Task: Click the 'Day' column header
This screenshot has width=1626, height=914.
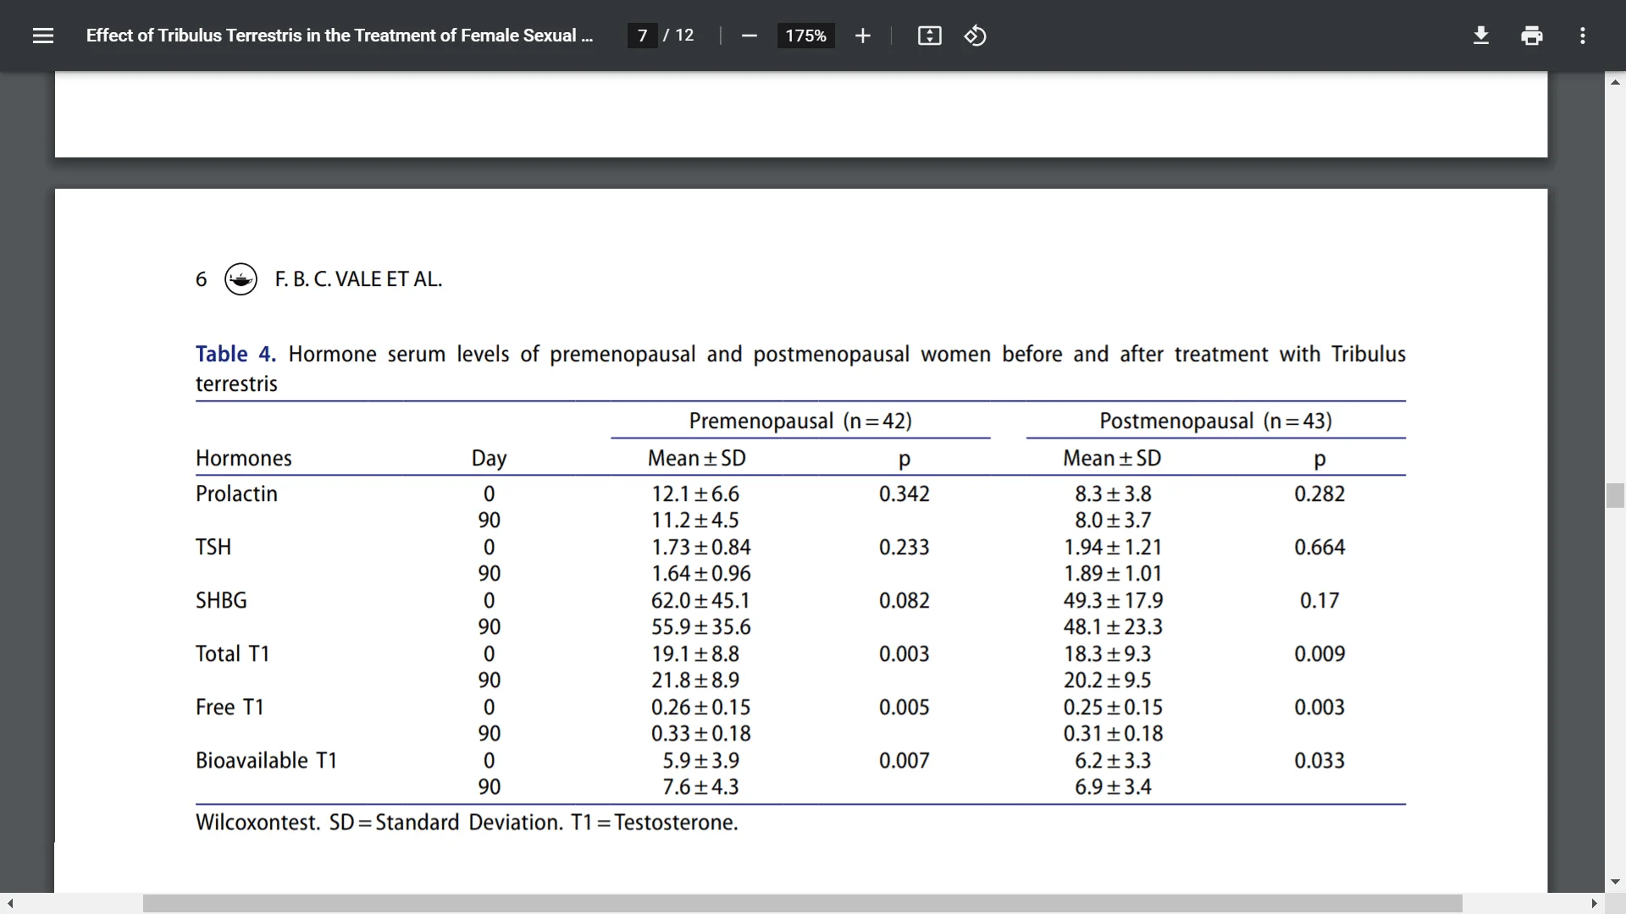Action: click(x=489, y=459)
